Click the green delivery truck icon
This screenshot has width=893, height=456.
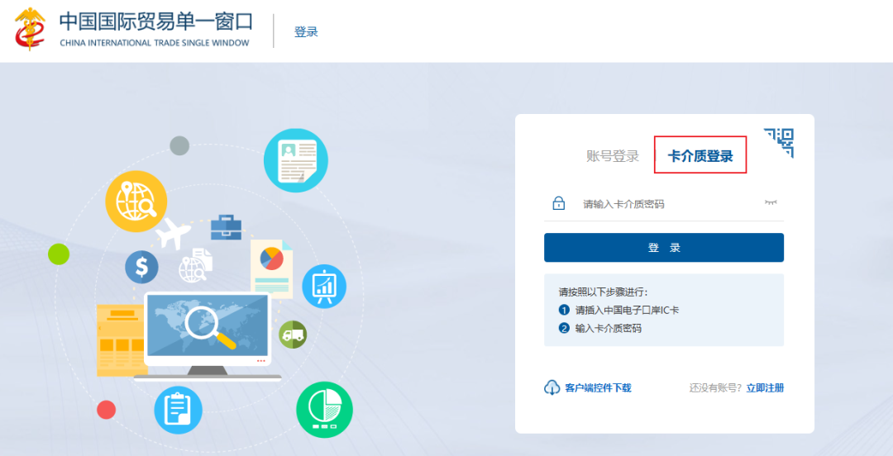click(293, 335)
